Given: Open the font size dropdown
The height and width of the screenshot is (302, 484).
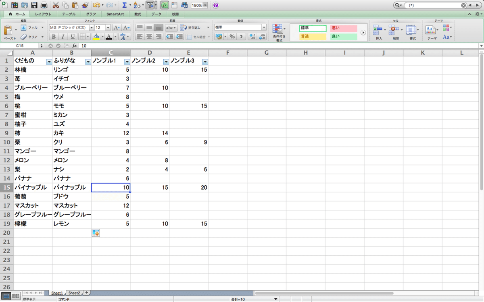Looking at the screenshot, I should click(108, 27).
